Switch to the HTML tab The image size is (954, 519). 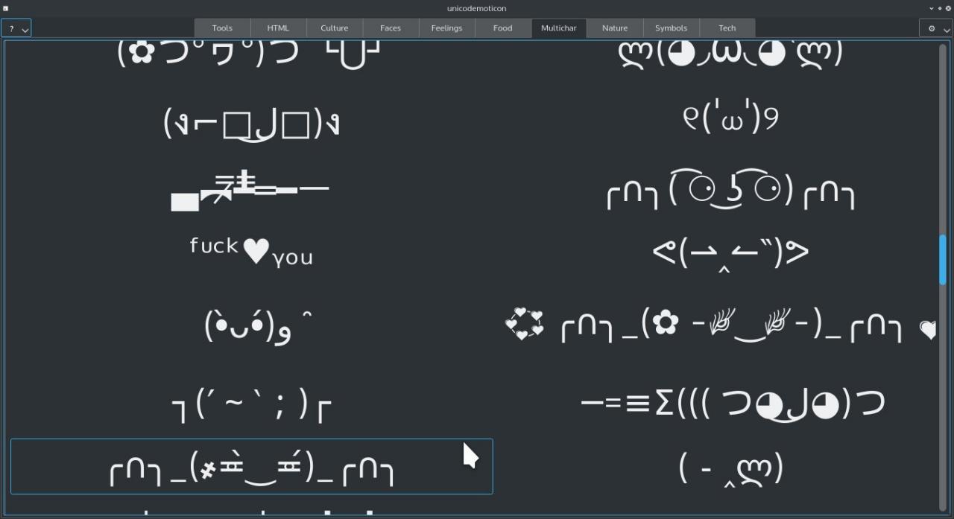[x=278, y=28]
